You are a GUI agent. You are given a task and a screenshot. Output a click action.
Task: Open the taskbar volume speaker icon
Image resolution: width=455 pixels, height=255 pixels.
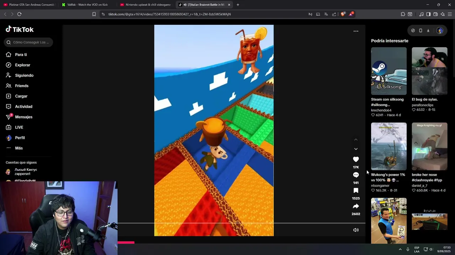(431, 249)
